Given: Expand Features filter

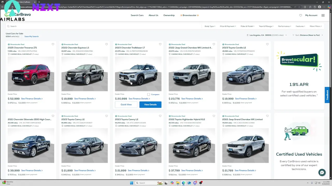Looking at the screenshot, I should 300,26.
